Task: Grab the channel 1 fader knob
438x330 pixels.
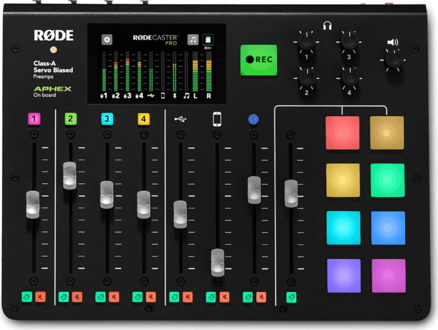Action: pos(33,204)
